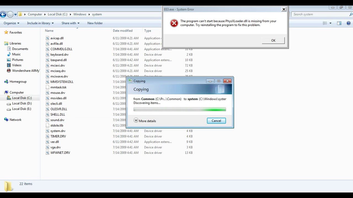353x198 pixels.
Task: Open the Organize menu
Action: point(11,23)
